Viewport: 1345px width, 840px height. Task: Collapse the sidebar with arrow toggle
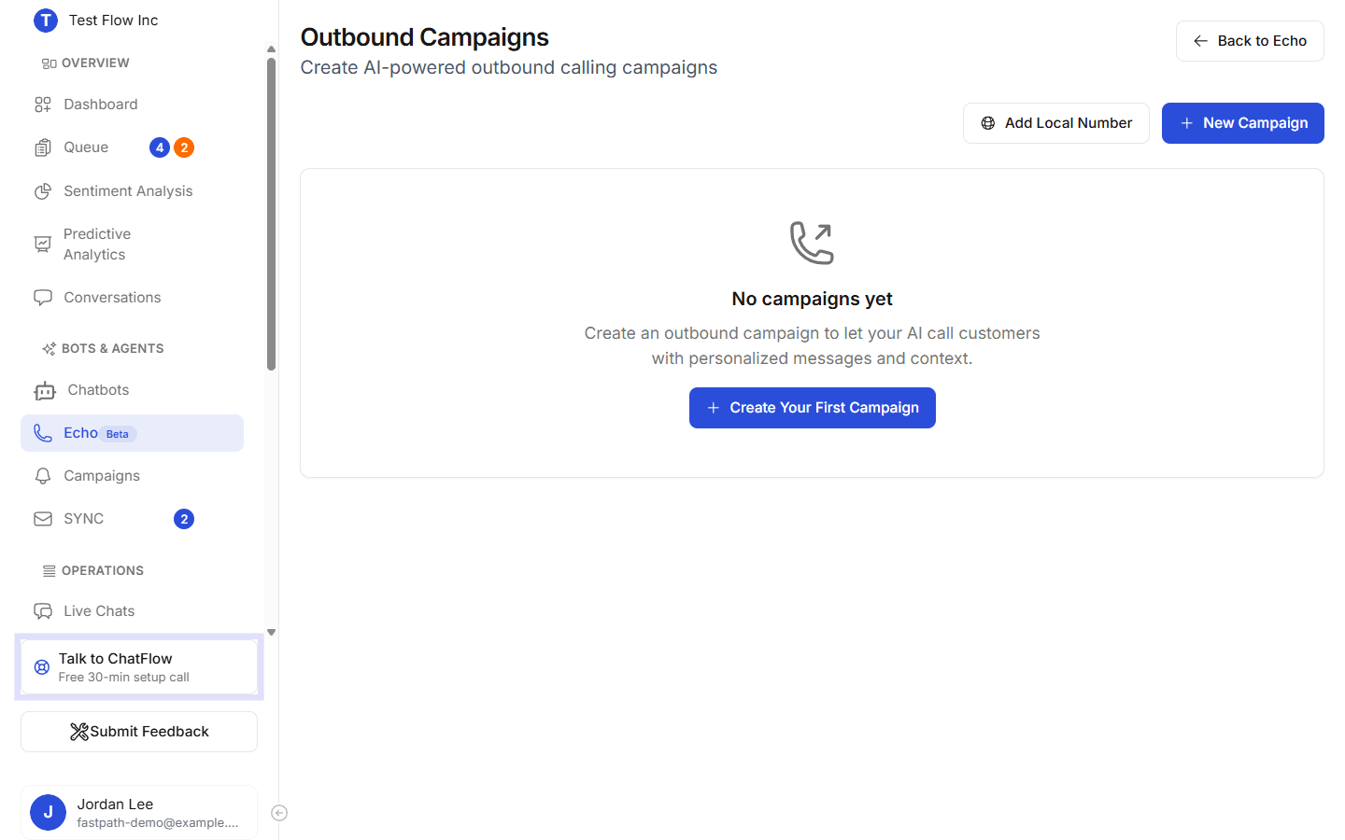click(x=279, y=813)
